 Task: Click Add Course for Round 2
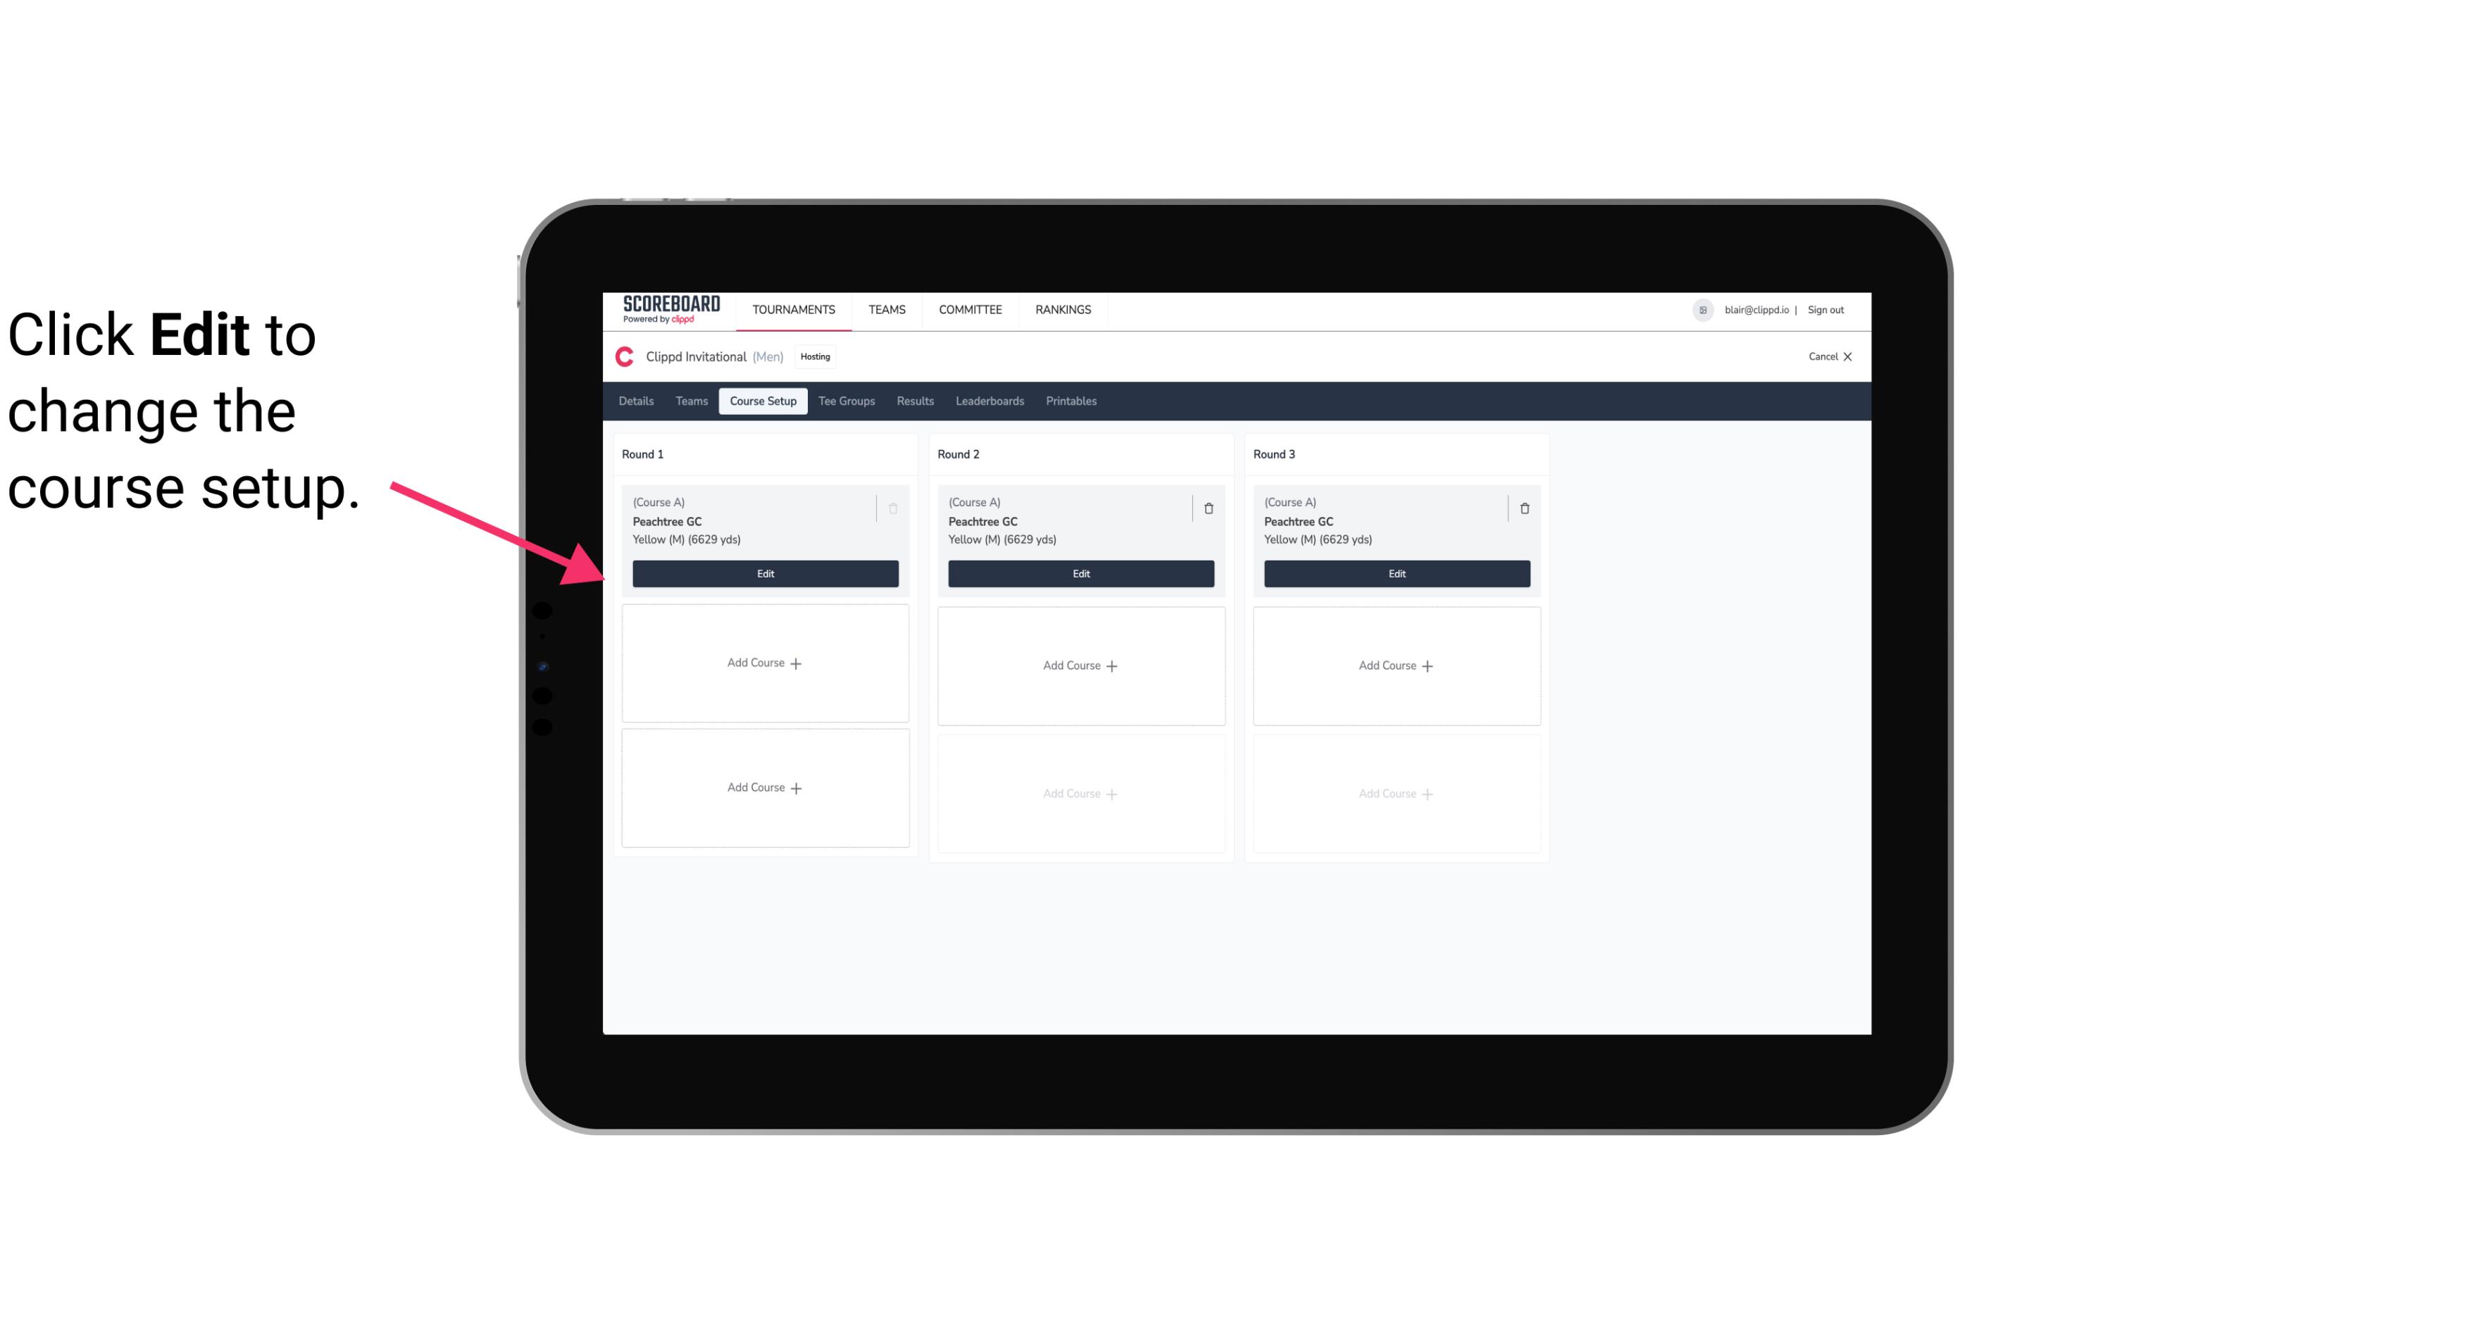pyautogui.click(x=1079, y=665)
